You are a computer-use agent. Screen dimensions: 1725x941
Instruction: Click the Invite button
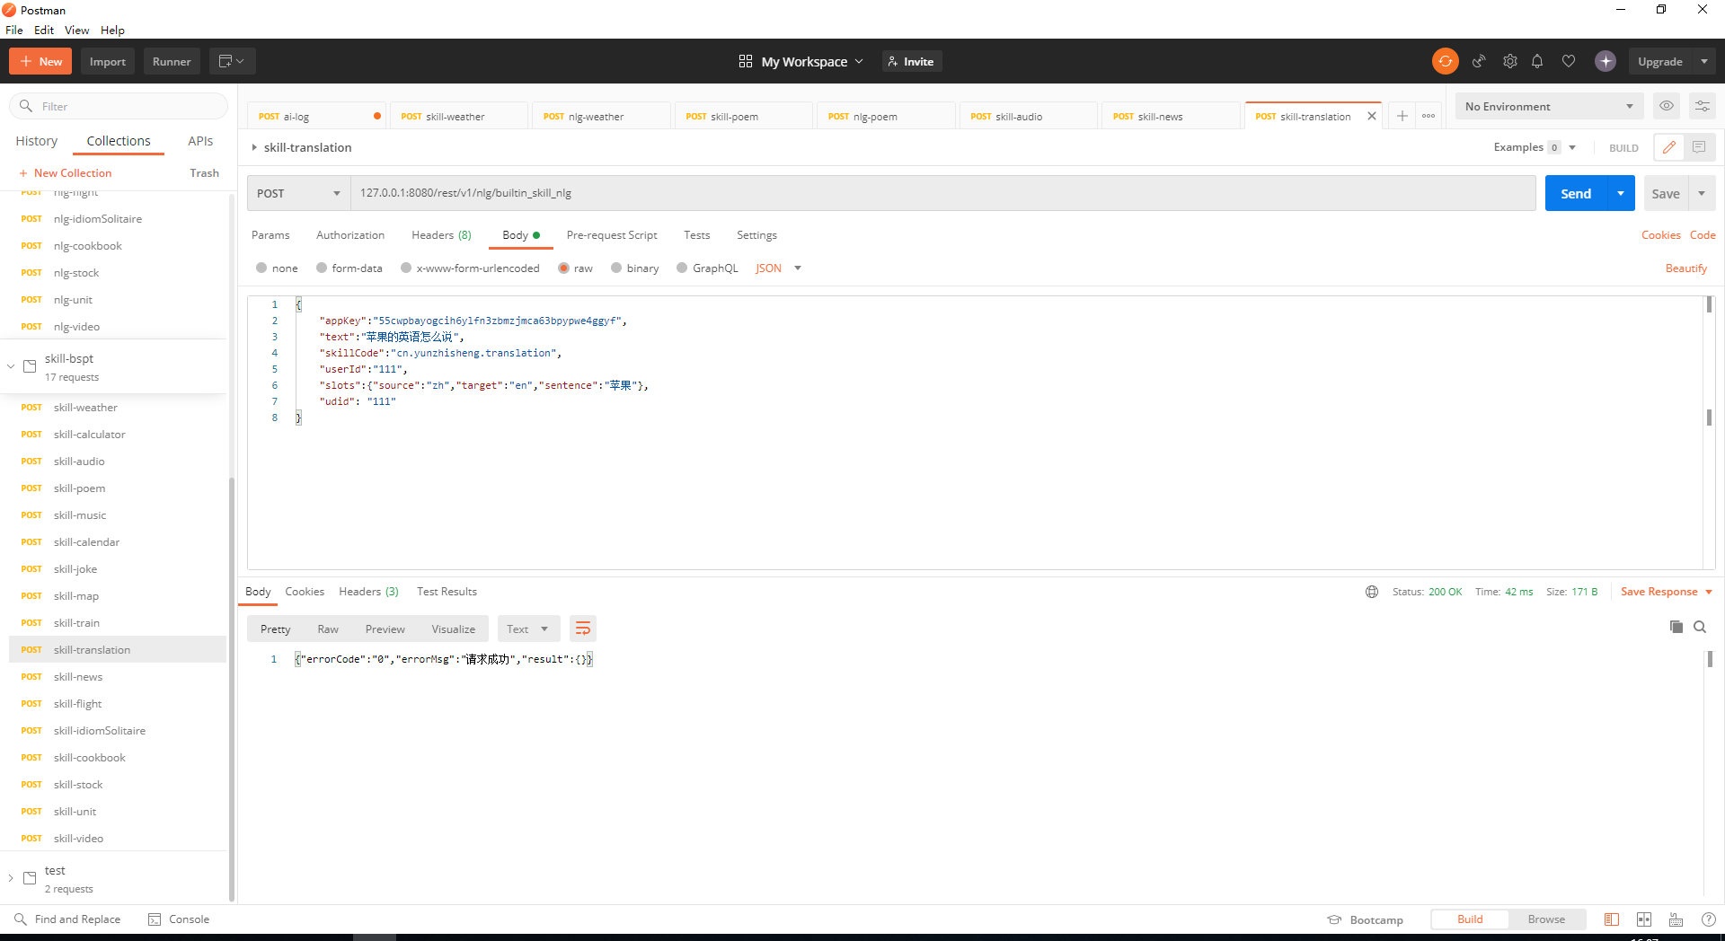[912, 61]
